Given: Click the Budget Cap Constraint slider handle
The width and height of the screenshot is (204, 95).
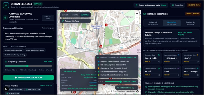Looking at the screenshot, I should click(x=27, y=66).
